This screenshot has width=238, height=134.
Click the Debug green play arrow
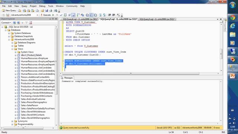point(53,15)
